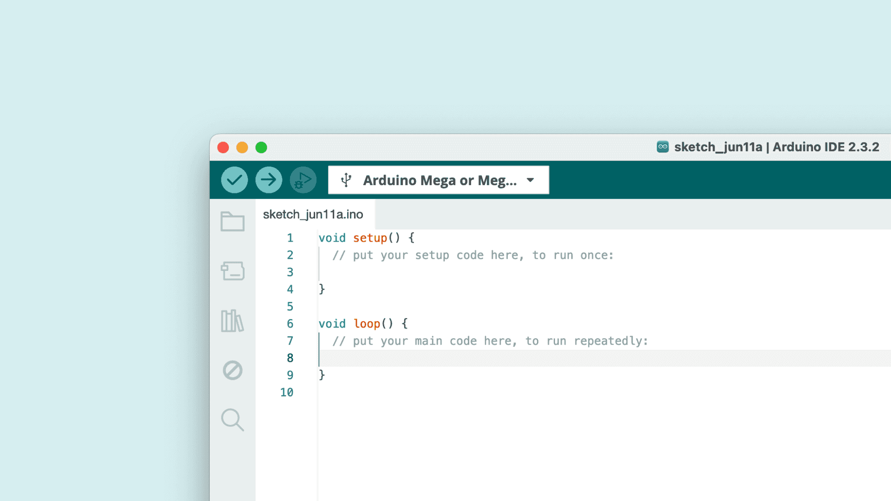Click the Verify checkmark button
Viewport: 891px width, 501px height.
pyautogui.click(x=234, y=180)
